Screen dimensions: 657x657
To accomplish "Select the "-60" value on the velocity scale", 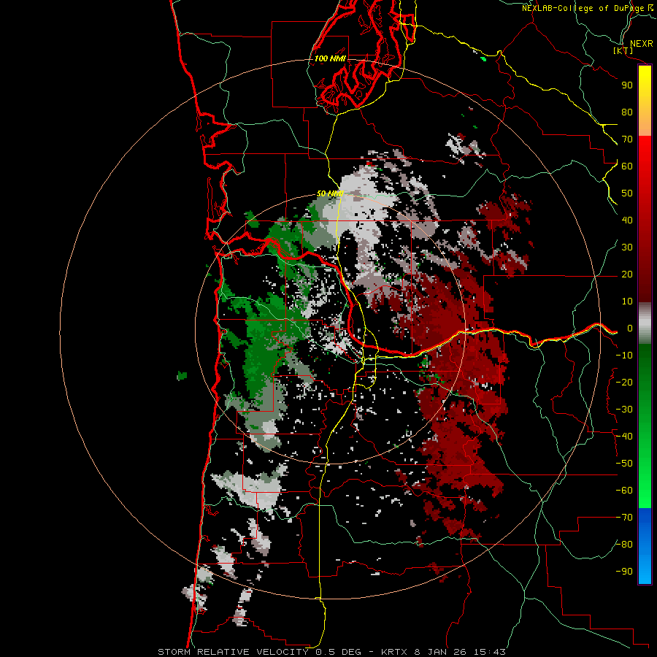I will [624, 491].
